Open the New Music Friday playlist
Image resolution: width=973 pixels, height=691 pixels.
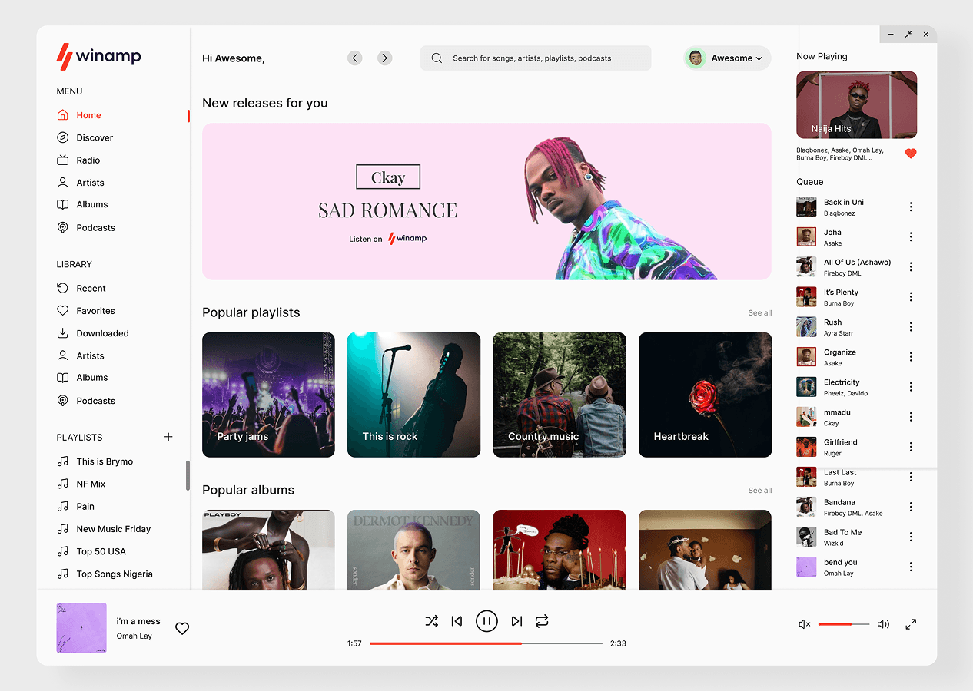pos(104,529)
